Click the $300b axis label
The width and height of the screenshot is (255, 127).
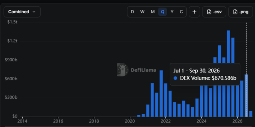[11, 97]
